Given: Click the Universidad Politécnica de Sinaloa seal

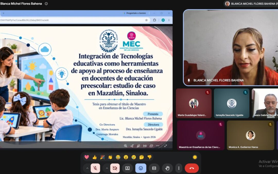Looking at the screenshot, I should pos(109,41).
